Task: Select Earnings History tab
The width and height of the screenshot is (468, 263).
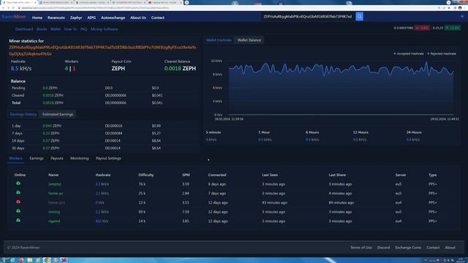Action: (x=23, y=114)
